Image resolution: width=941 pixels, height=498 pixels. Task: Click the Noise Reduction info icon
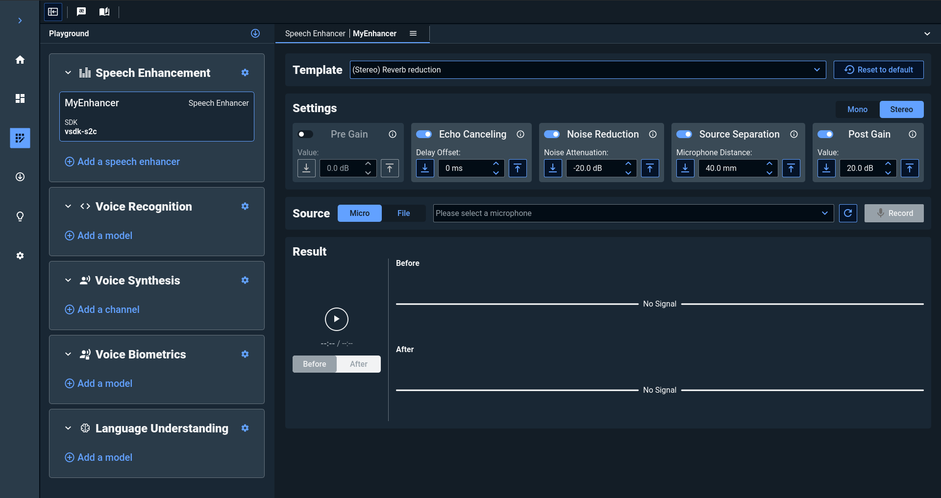click(x=653, y=134)
